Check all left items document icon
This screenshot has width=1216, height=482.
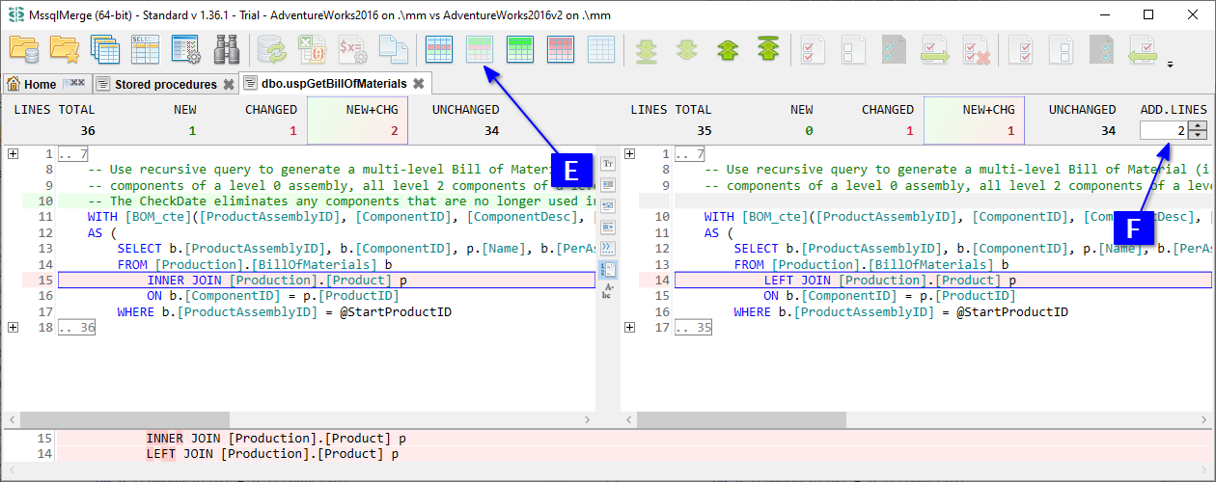(x=814, y=49)
